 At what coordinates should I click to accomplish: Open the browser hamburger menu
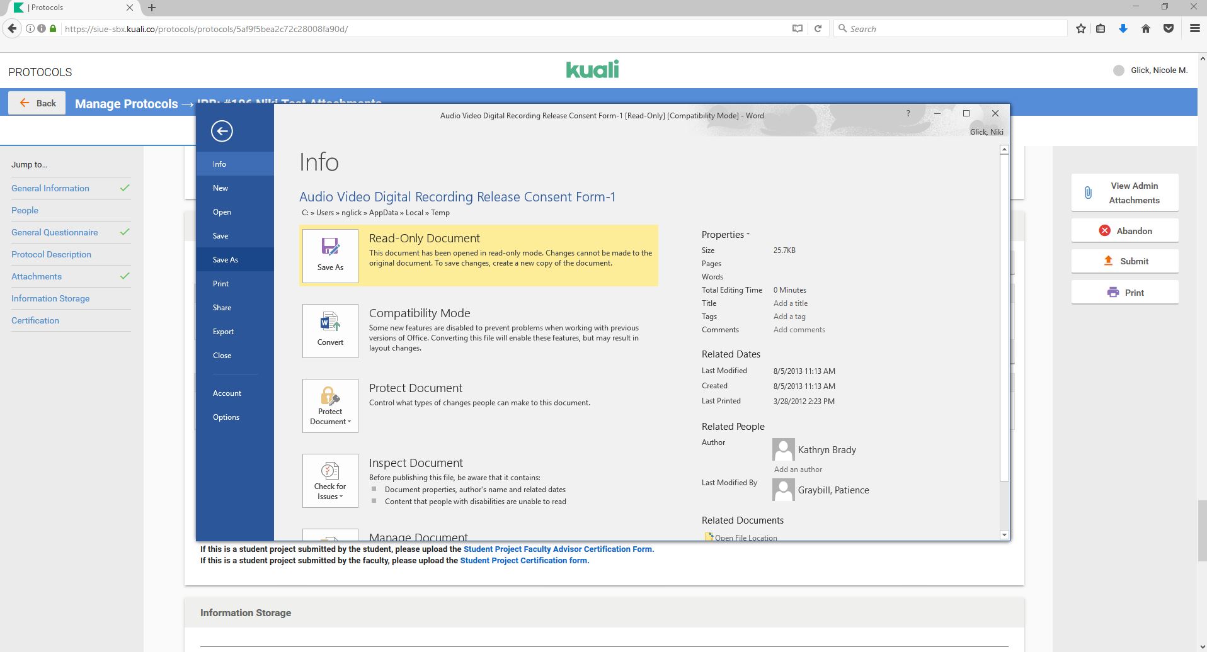pos(1194,28)
